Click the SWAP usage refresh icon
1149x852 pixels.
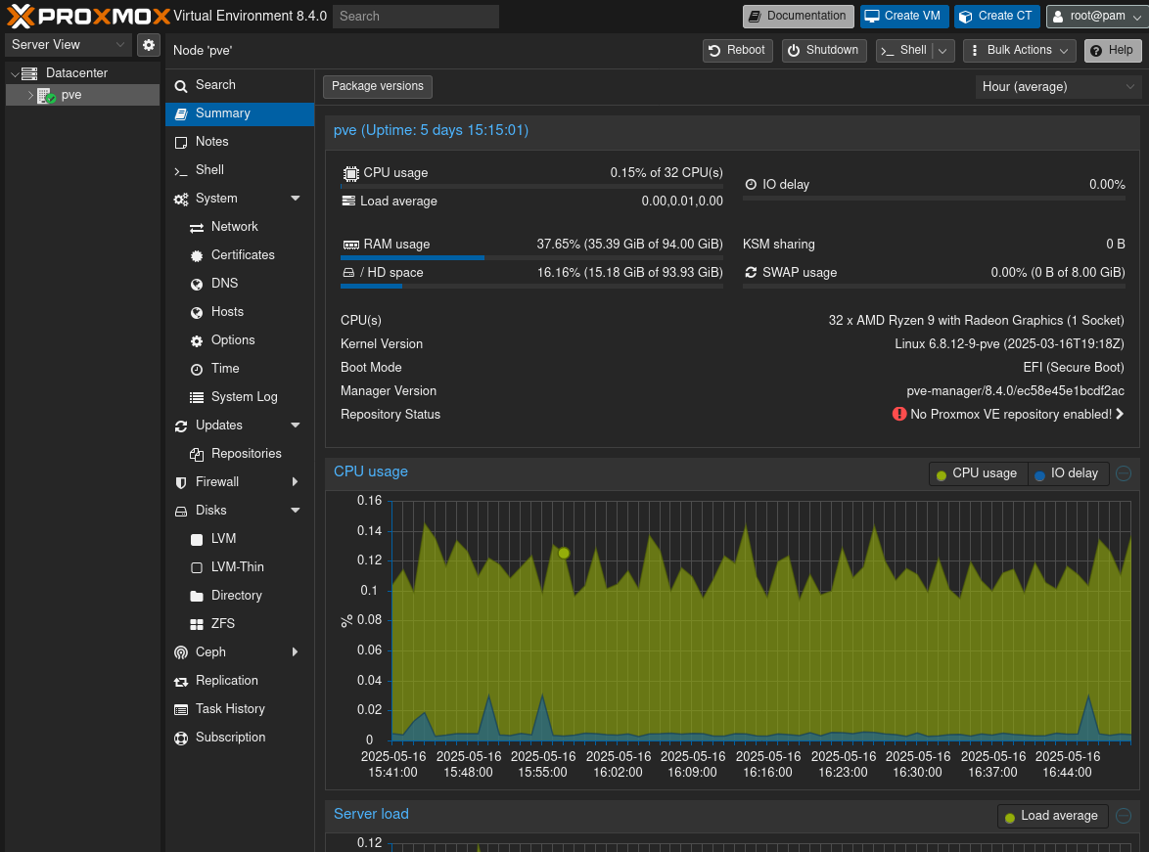coord(751,273)
